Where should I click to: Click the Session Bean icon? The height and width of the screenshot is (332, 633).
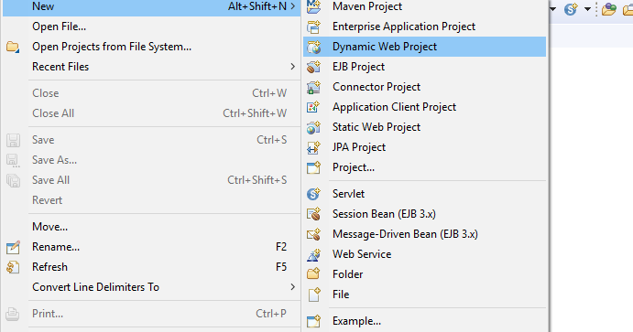pos(313,214)
